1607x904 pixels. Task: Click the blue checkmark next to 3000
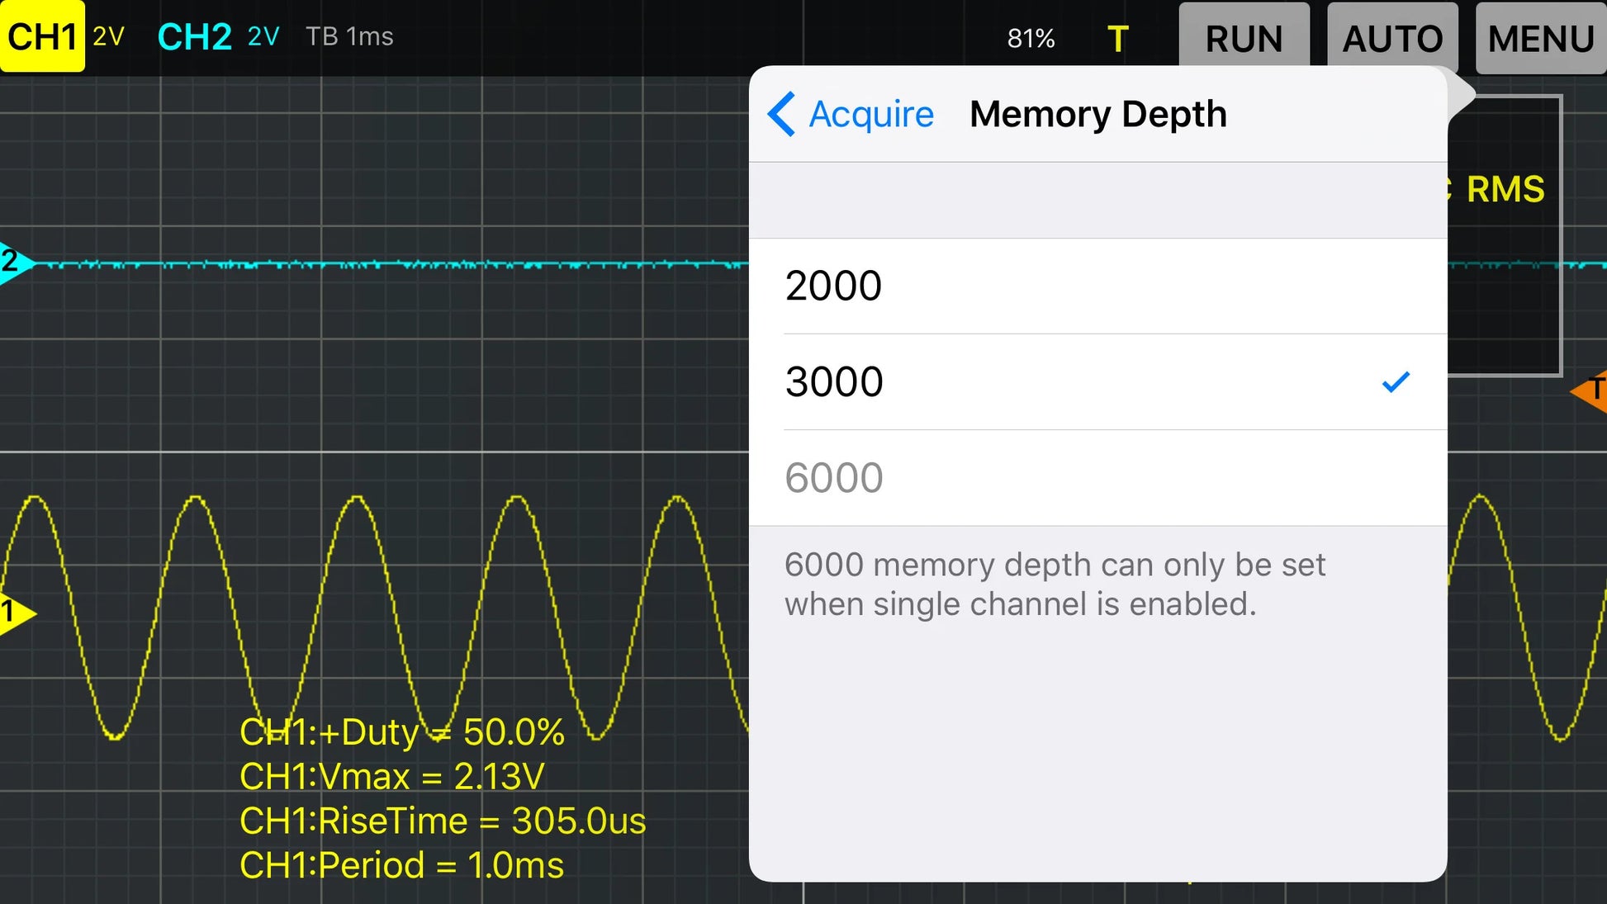[x=1395, y=382]
